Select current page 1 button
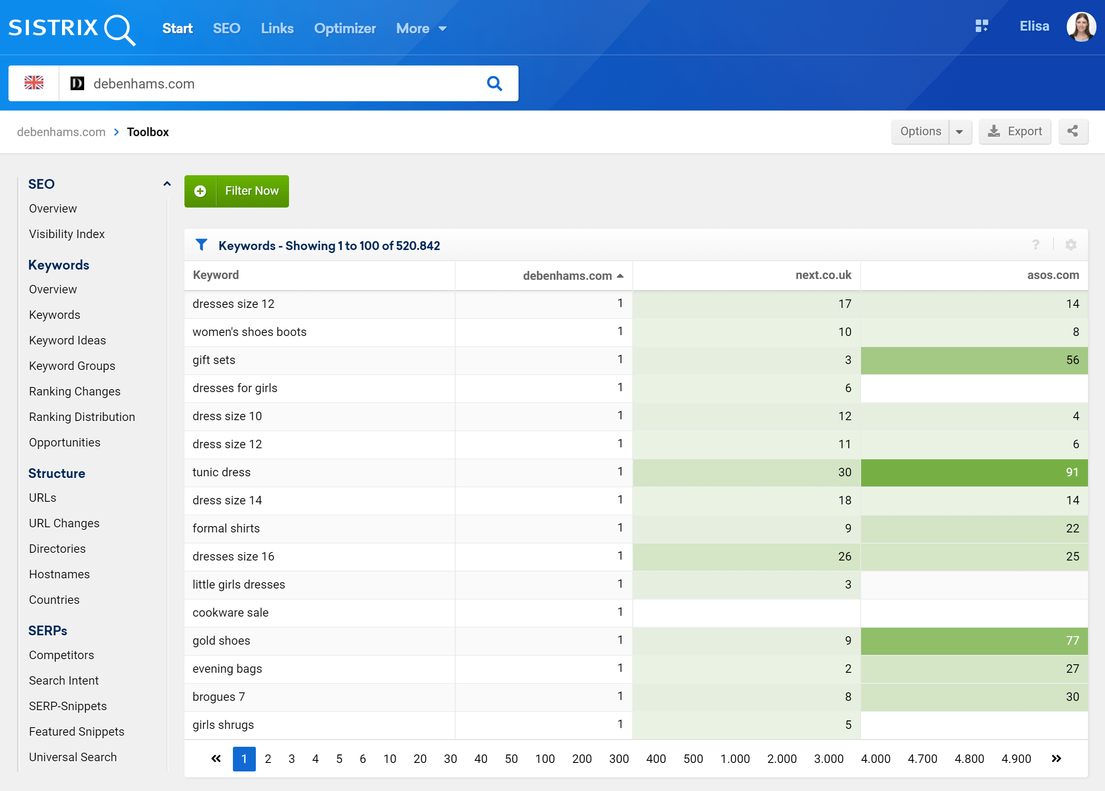 [244, 758]
